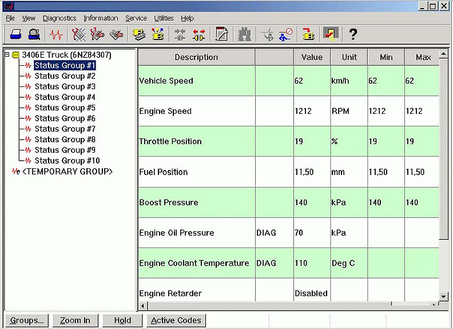Select the Engine Speed row
The image size is (453, 329).
(289, 111)
